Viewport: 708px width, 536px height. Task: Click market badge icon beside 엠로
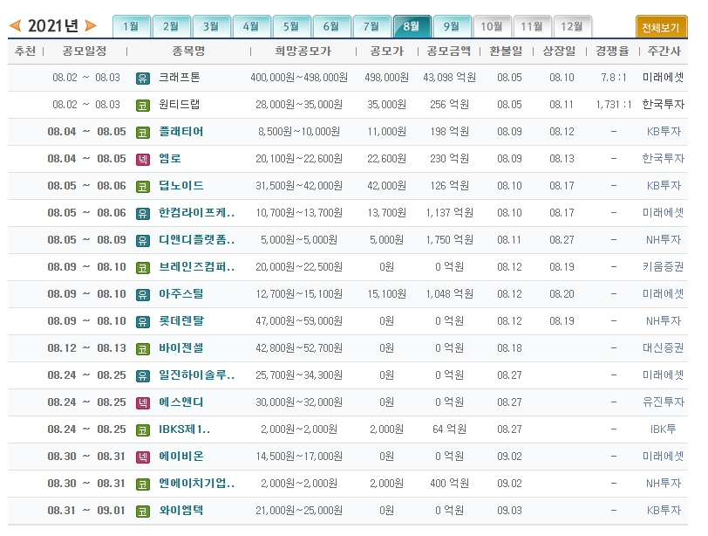[143, 160]
